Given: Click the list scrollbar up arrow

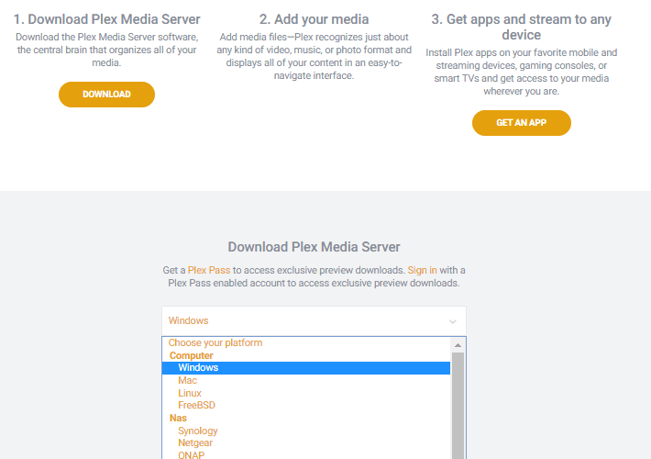Looking at the screenshot, I should [458, 345].
